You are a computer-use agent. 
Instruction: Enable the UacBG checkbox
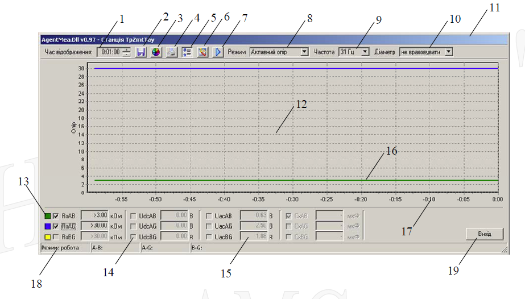209,237
